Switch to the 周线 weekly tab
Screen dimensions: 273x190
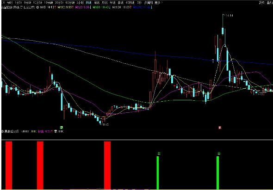point(97,3)
